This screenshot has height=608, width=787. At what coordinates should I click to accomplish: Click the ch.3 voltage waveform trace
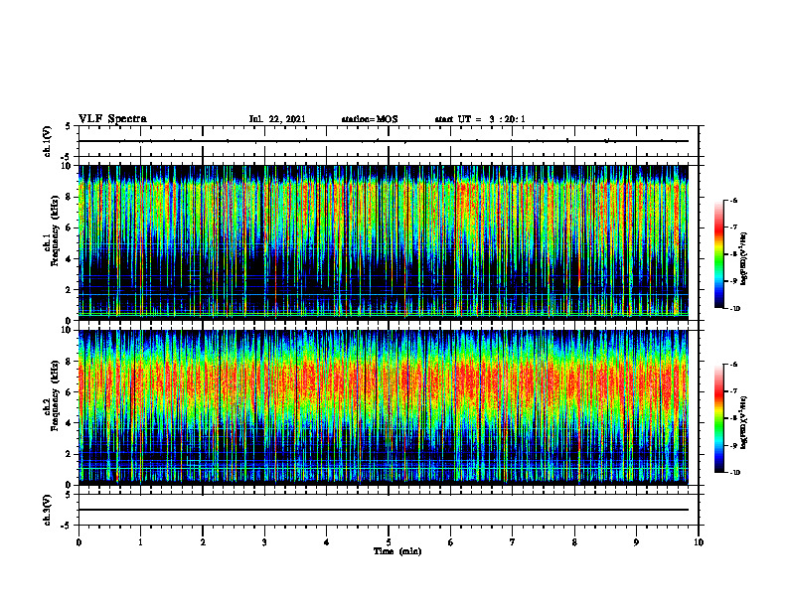384,510
